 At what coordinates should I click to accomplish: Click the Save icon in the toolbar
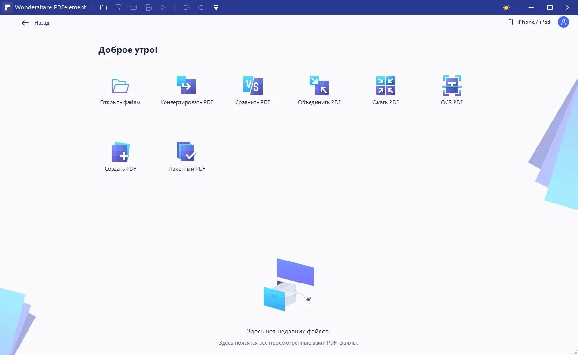118,7
